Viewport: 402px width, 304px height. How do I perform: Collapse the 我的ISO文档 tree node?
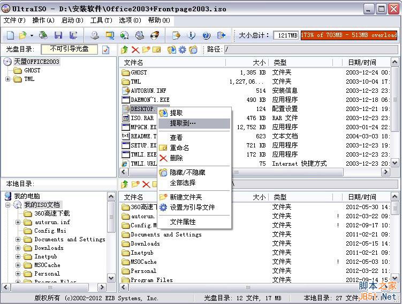point(7,205)
